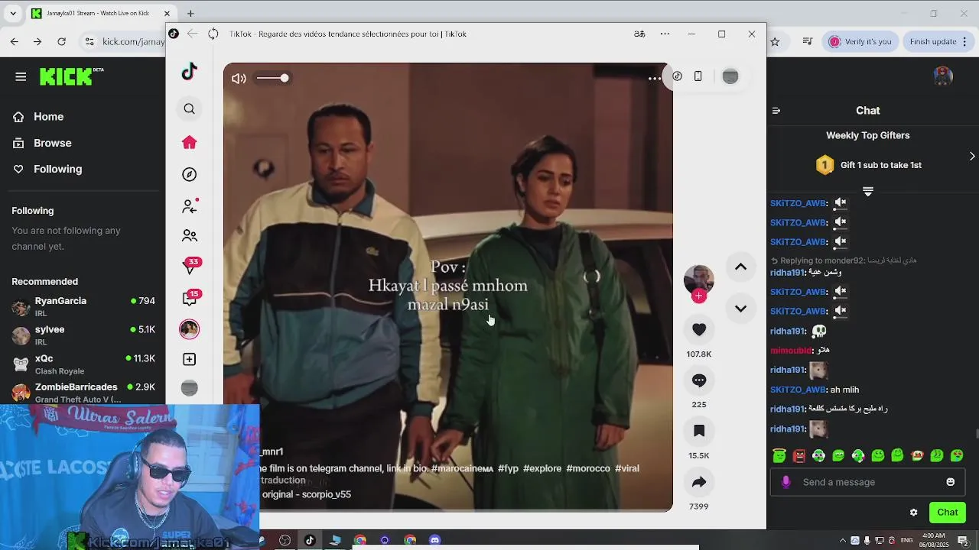Viewport: 979px width, 550px height.
Task: Open the original sound scorpio_v55 link
Action: pos(307,494)
